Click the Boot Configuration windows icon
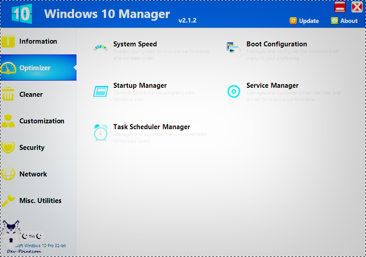 [234, 49]
